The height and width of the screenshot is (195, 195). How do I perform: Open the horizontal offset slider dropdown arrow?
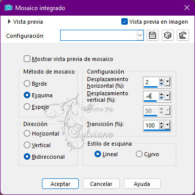167,82
